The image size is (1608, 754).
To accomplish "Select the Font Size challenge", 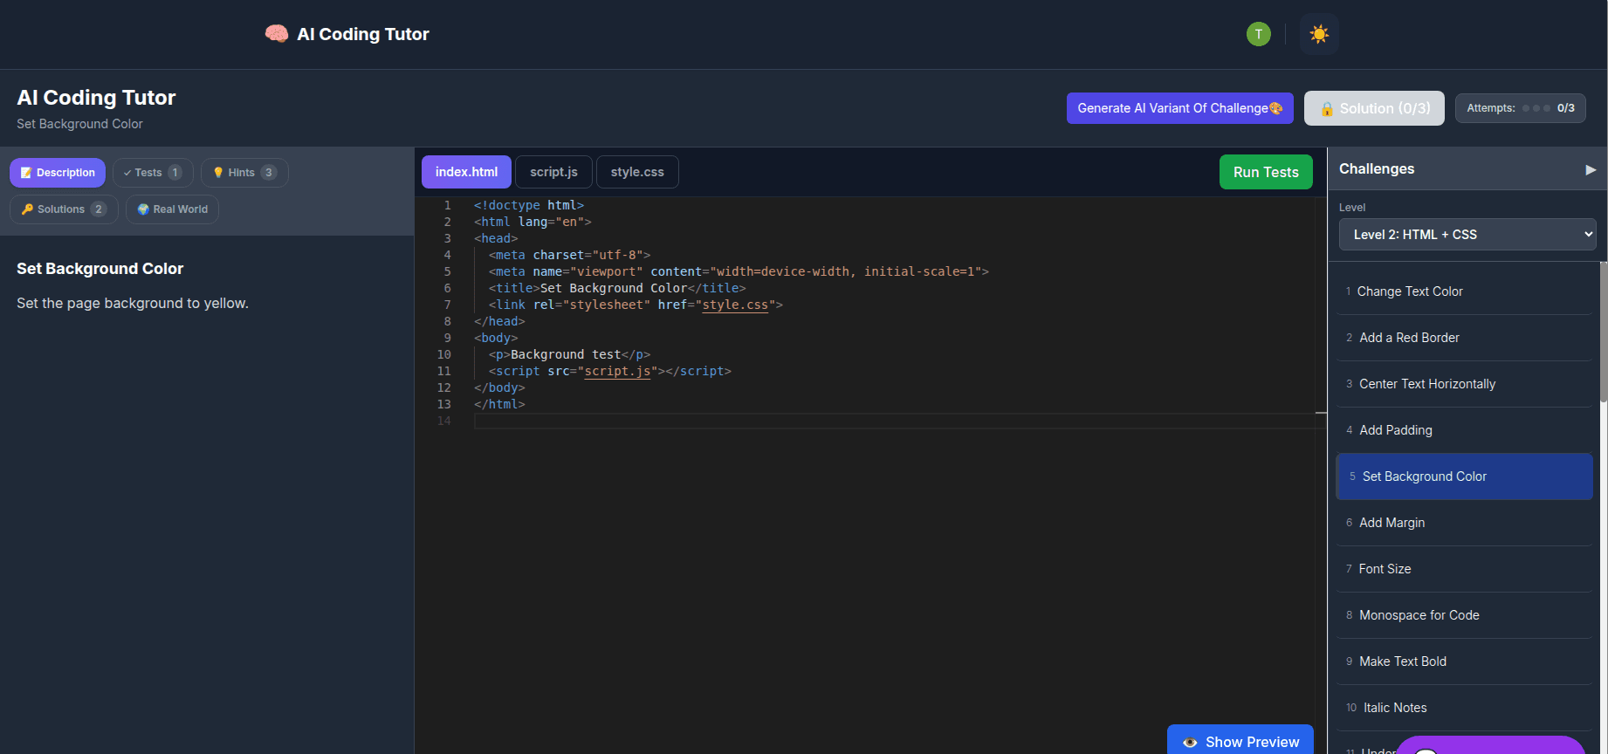I will (1465, 569).
